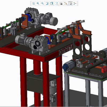Click the Repaint screen icon
Screen dimensions: 107x107
[x=47, y=3]
